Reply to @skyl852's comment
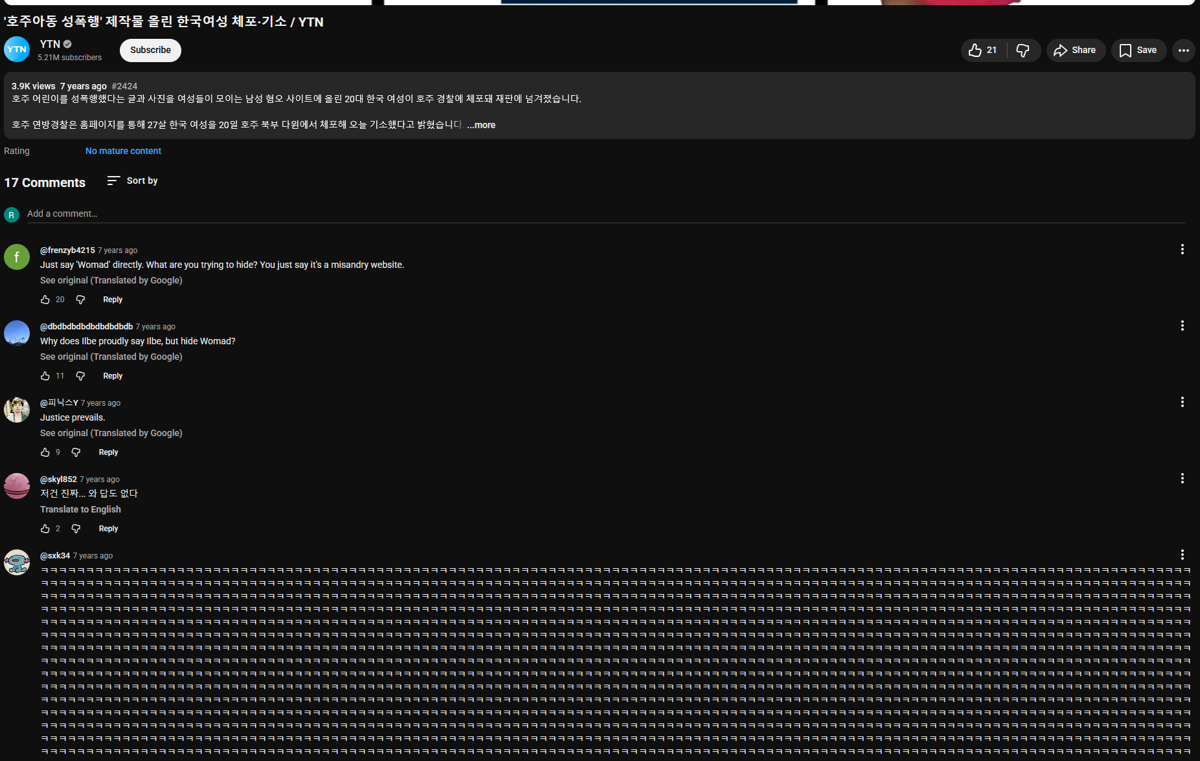This screenshot has width=1200, height=761. [x=108, y=529]
